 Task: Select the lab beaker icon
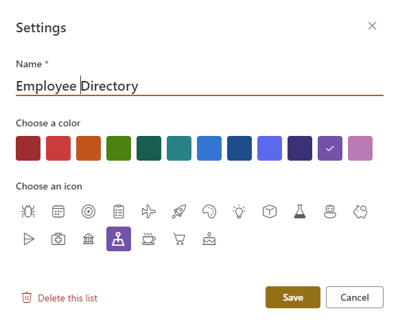pos(300,211)
